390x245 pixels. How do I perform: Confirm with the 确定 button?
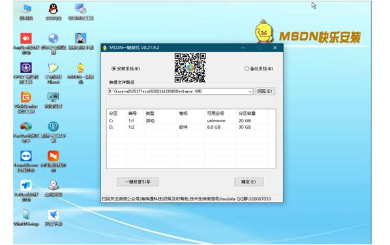248,182
